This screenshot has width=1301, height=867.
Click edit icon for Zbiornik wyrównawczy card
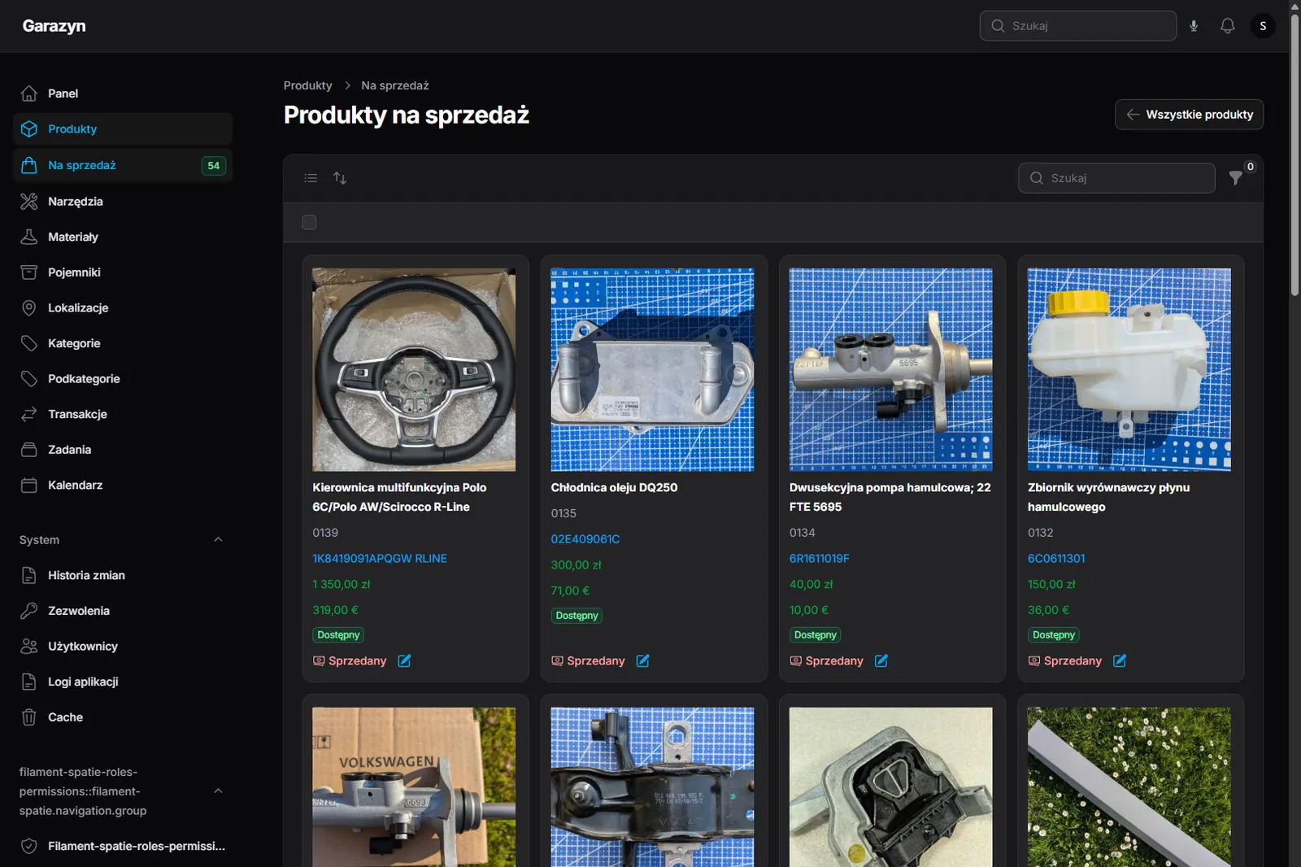[x=1119, y=660]
